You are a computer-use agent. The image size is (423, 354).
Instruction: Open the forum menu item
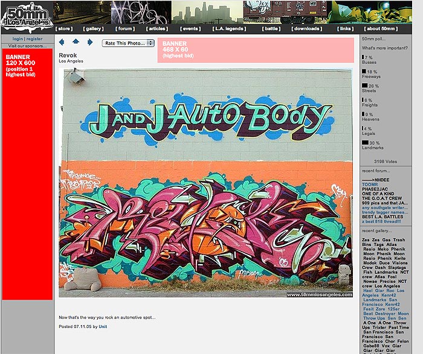[x=125, y=28]
